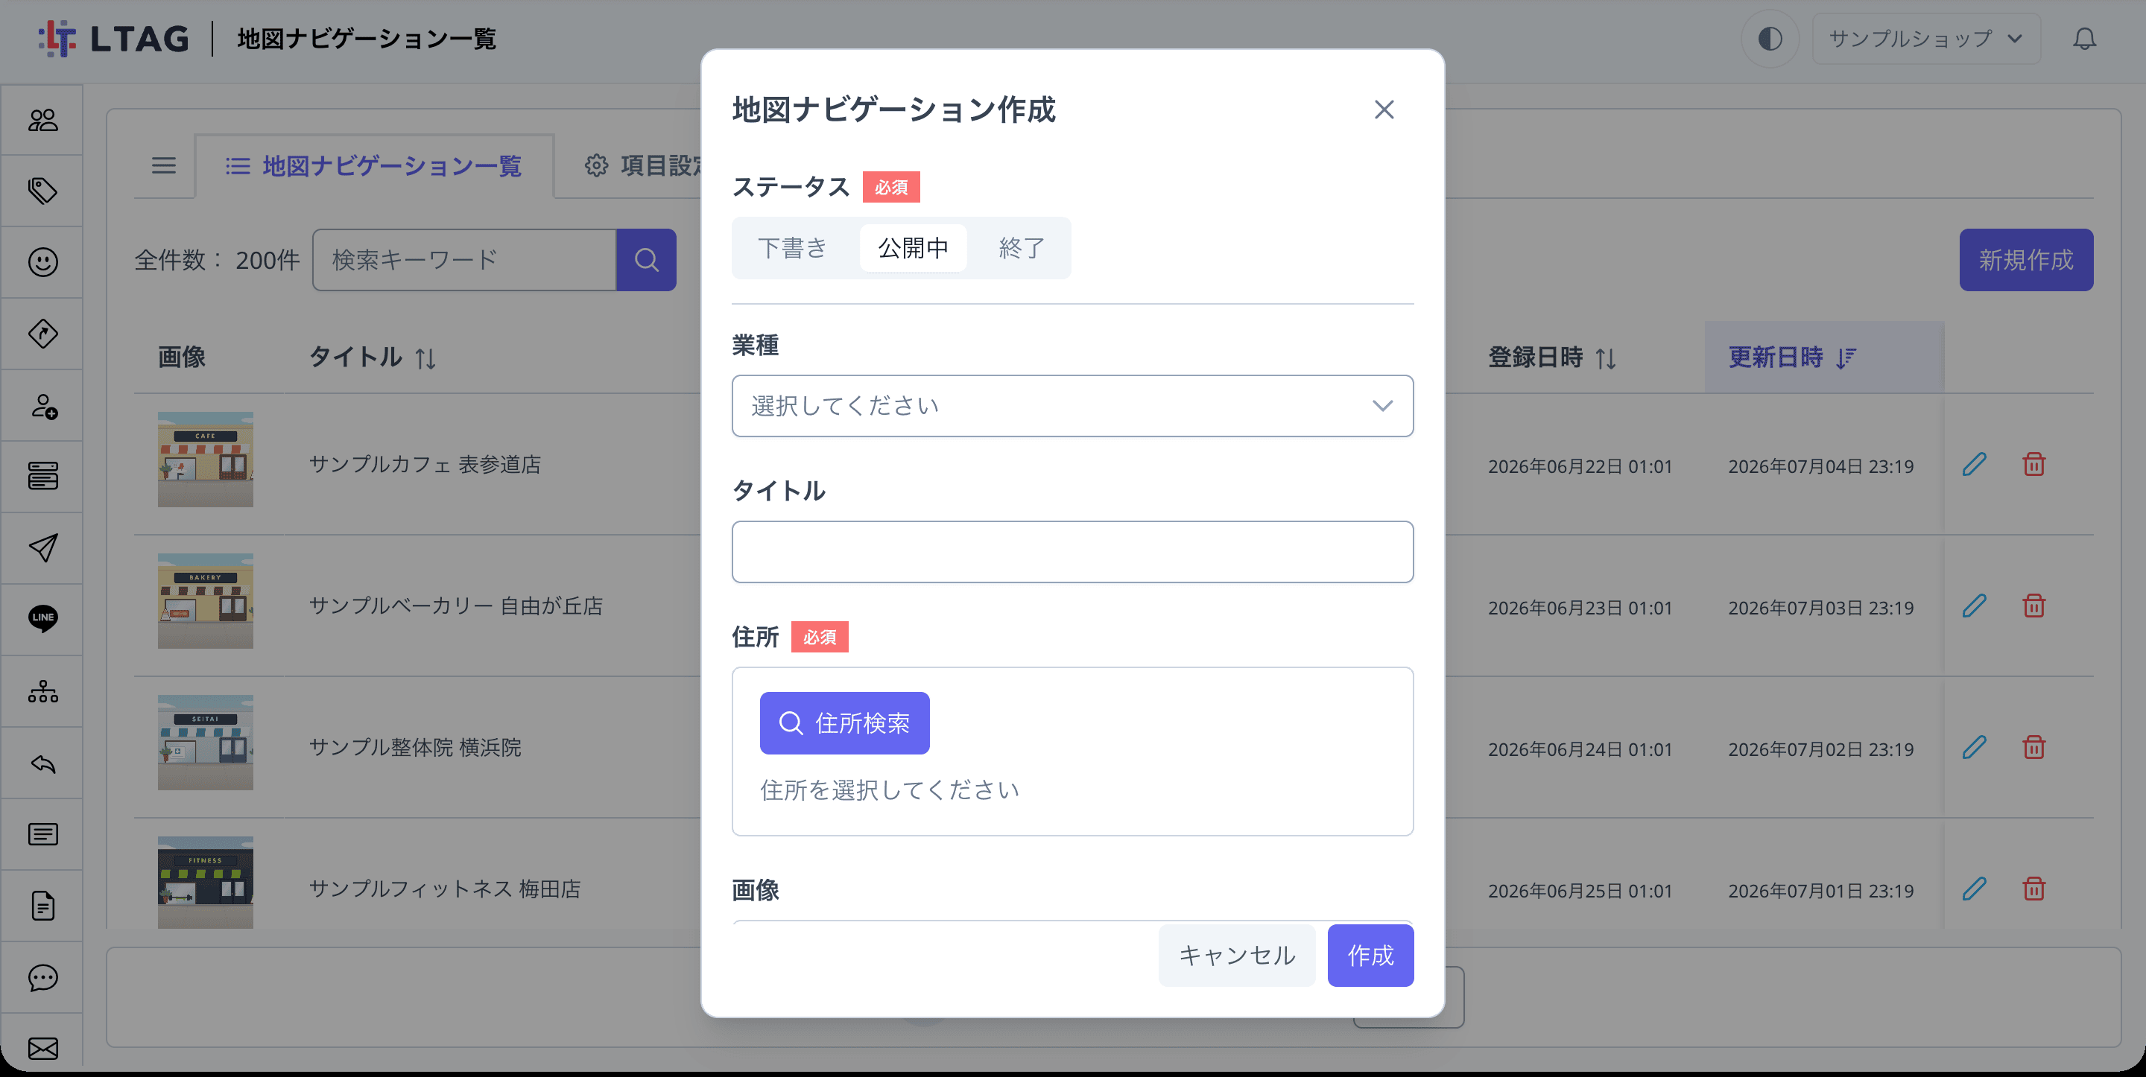
Task: Click the 住所検索 button
Action: tap(844, 723)
